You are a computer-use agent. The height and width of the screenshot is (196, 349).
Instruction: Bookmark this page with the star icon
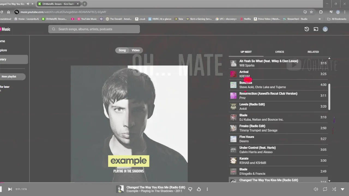point(311,12)
